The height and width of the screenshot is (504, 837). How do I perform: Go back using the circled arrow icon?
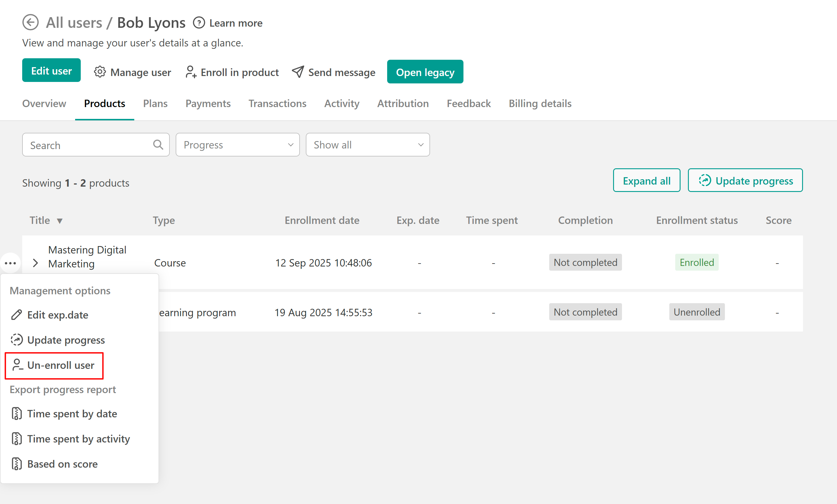tap(30, 22)
